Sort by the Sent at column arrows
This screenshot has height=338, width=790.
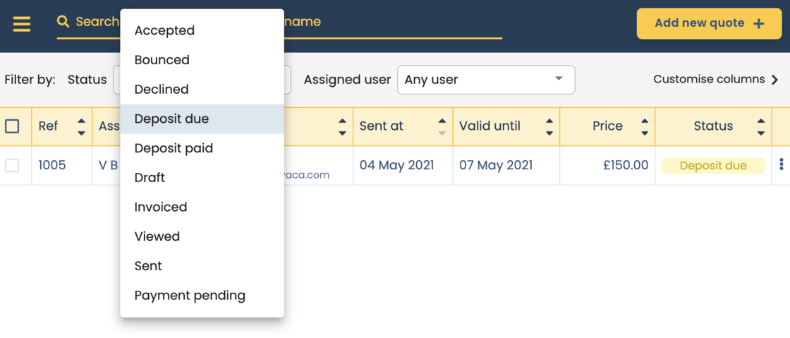coord(442,127)
